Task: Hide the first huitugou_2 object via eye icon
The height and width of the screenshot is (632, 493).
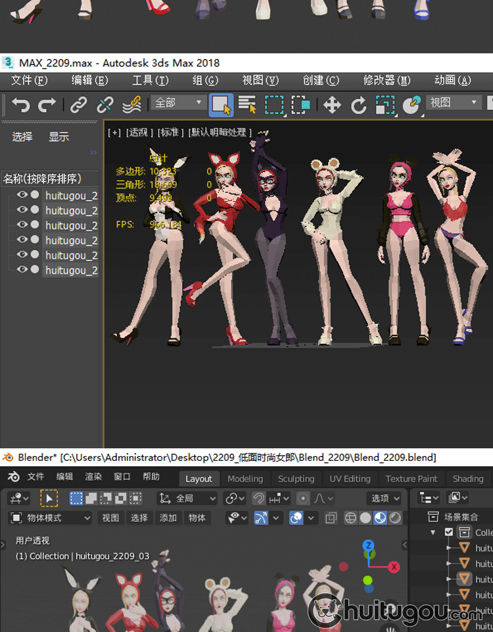Action: tap(22, 195)
